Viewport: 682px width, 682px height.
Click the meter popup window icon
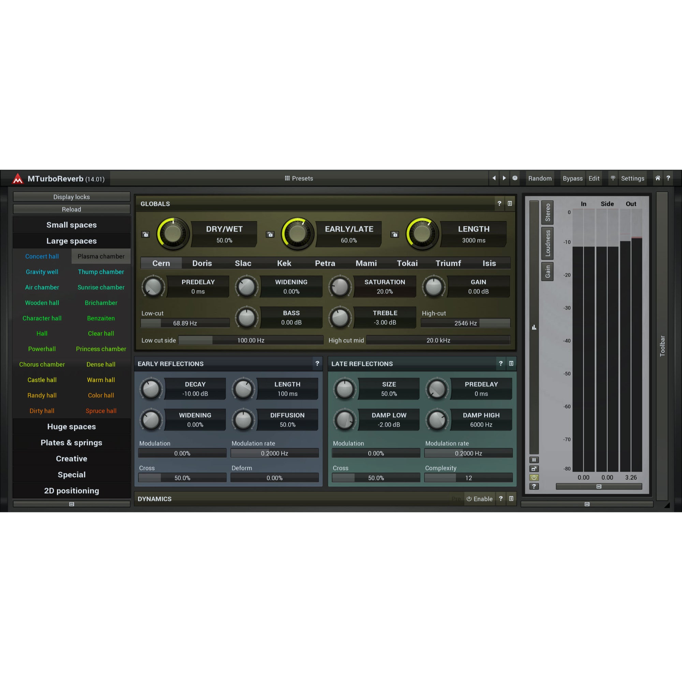point(534,469)
